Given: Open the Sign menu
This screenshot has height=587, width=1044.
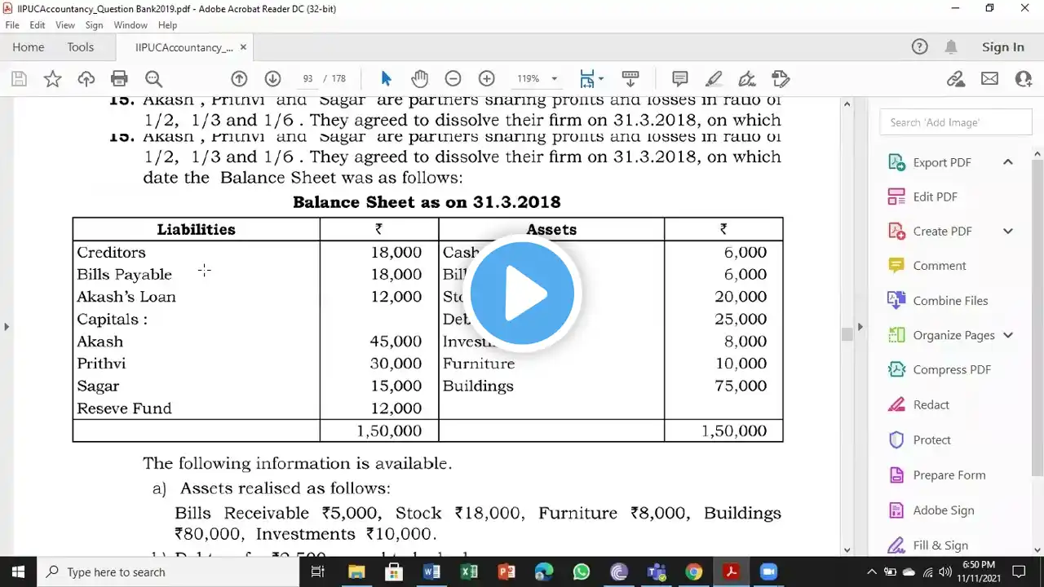Looking at the screenshot, I should point(94,25).
